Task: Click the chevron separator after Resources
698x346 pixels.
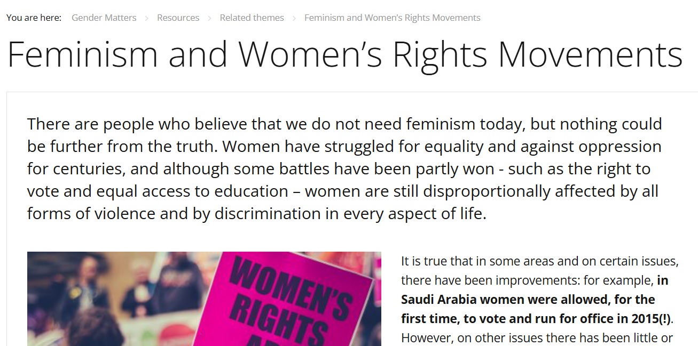Action: click(210, 18)
